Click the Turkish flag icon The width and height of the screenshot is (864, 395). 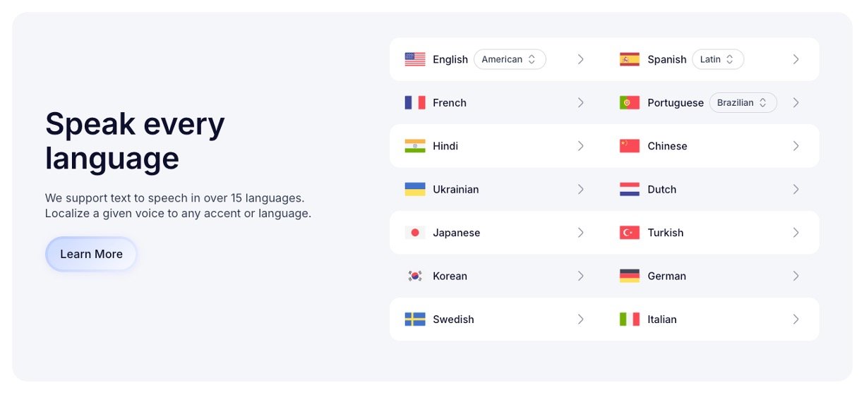pos(630,233)
